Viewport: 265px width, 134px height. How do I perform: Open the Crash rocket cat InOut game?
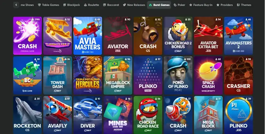pos(178,115)
